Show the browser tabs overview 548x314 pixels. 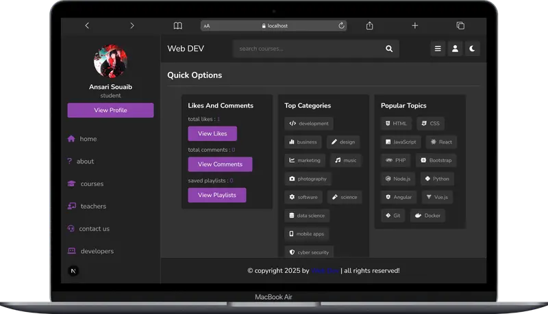coord(460,25)
